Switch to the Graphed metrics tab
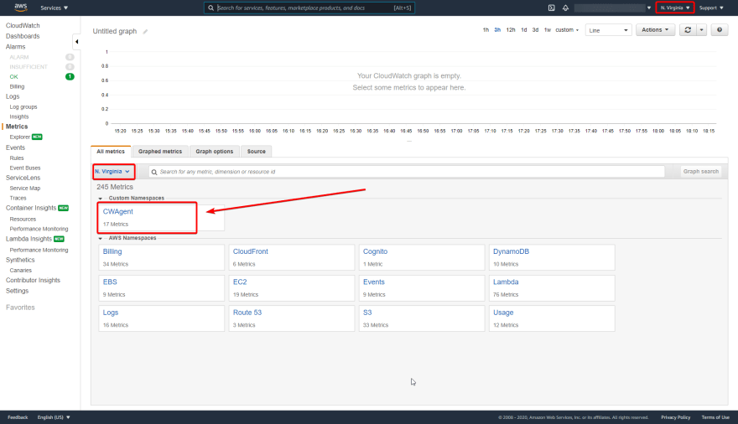Viewport: 738px width, 424px height. 160,152
